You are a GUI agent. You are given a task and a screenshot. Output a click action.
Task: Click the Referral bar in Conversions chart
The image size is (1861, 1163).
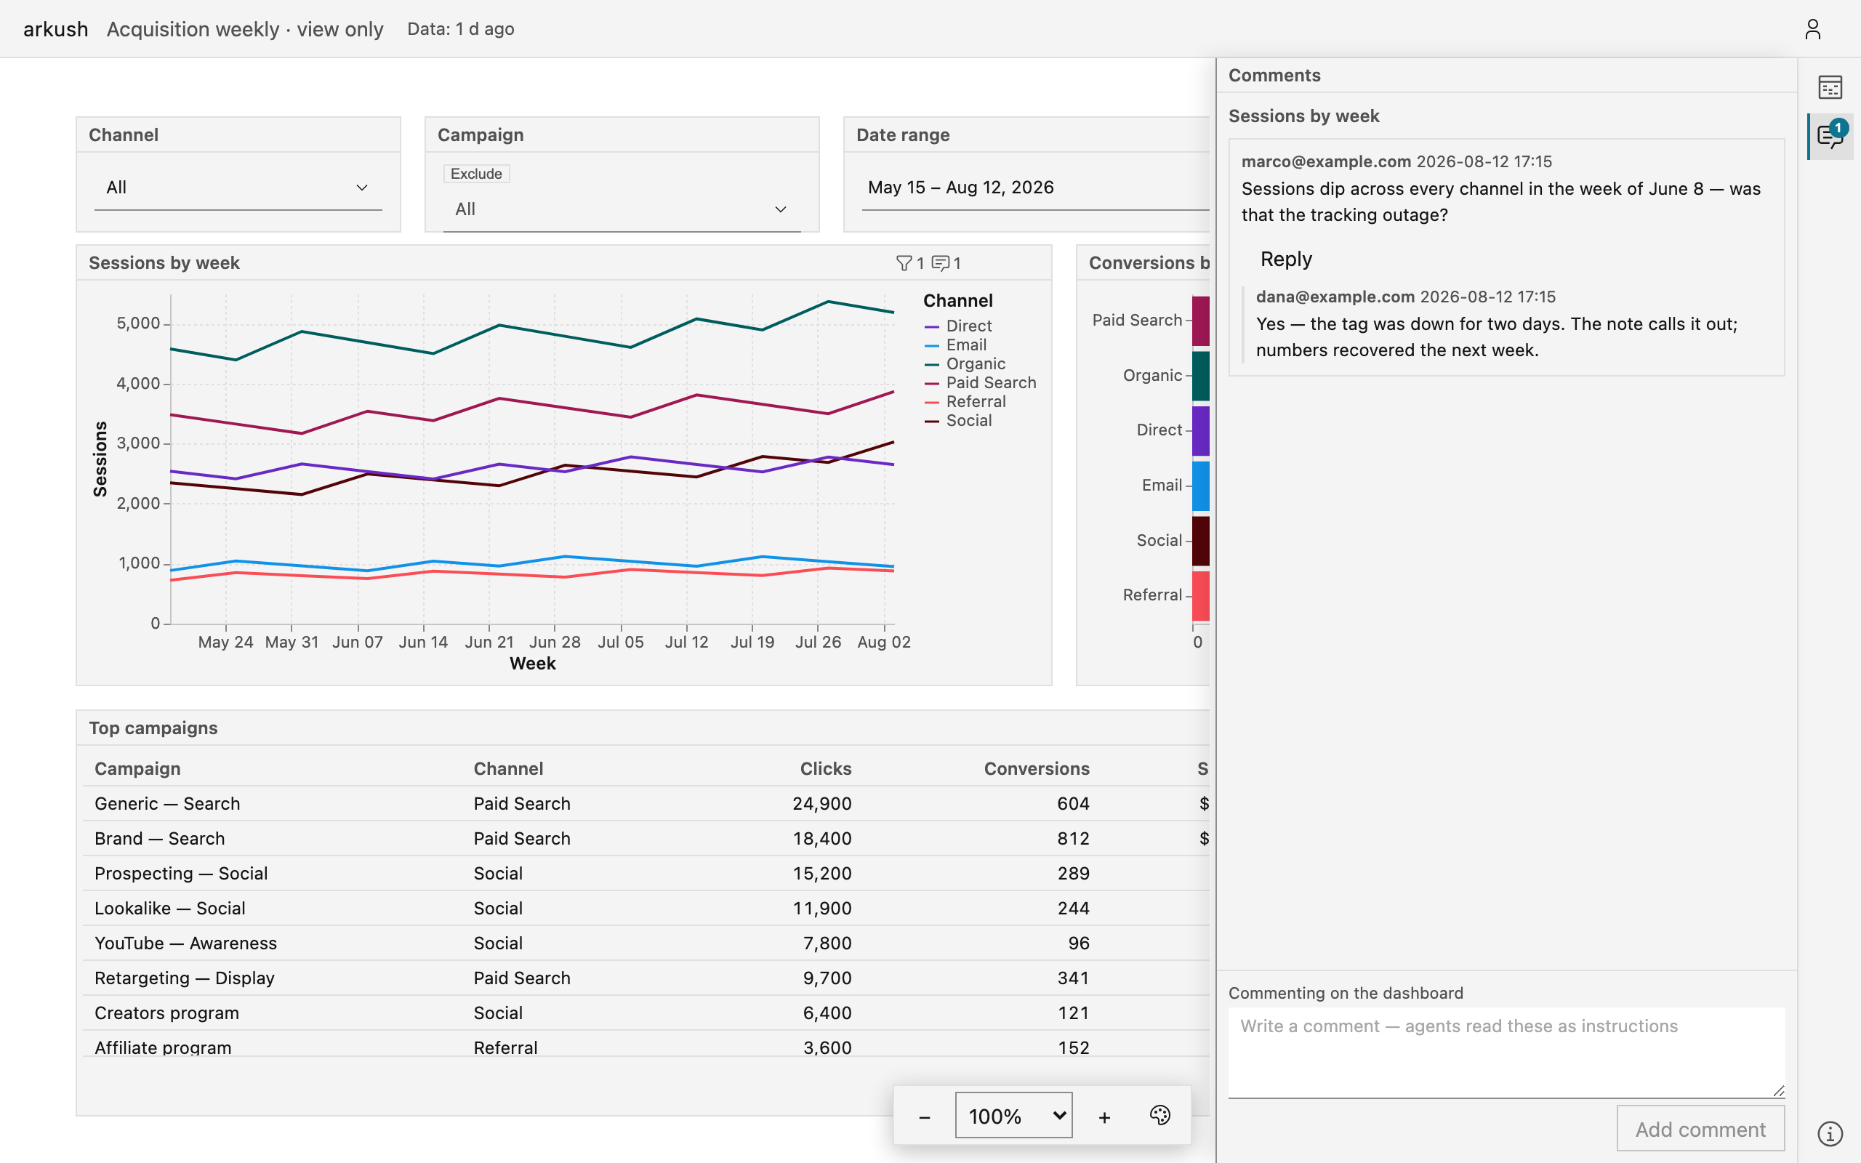point(1200,596)
